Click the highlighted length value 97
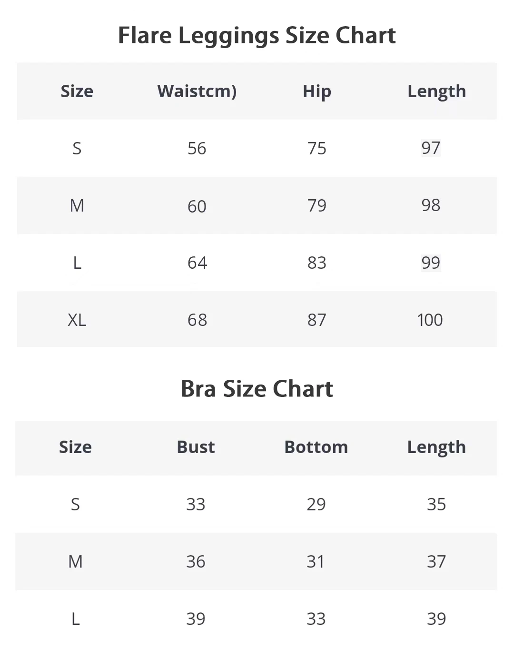The height and width of the screenshot is (670, 514). point(431,148)
